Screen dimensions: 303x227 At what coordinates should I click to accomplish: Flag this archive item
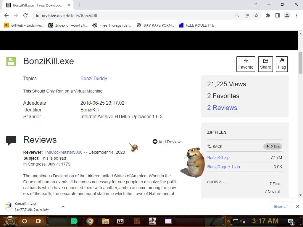[282, 64]
